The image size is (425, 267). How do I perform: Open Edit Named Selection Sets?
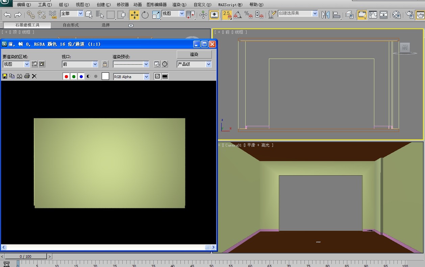point(272,15)
